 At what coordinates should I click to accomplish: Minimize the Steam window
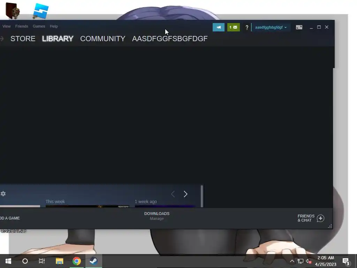click(x=311, y=27)
